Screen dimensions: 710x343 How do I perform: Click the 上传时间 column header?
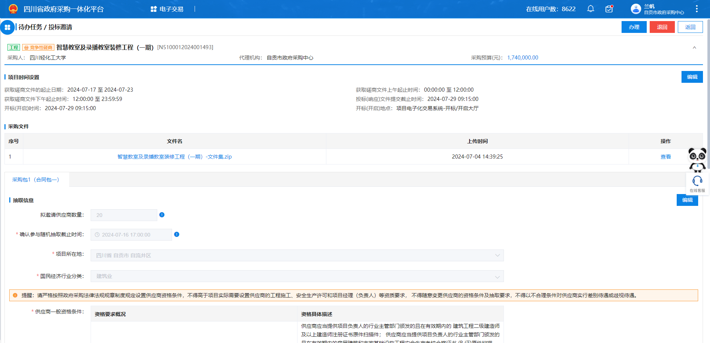(477, 141)
